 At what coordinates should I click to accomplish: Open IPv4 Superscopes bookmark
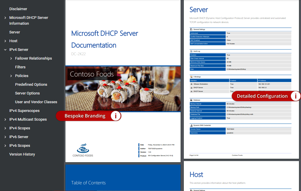24,110
